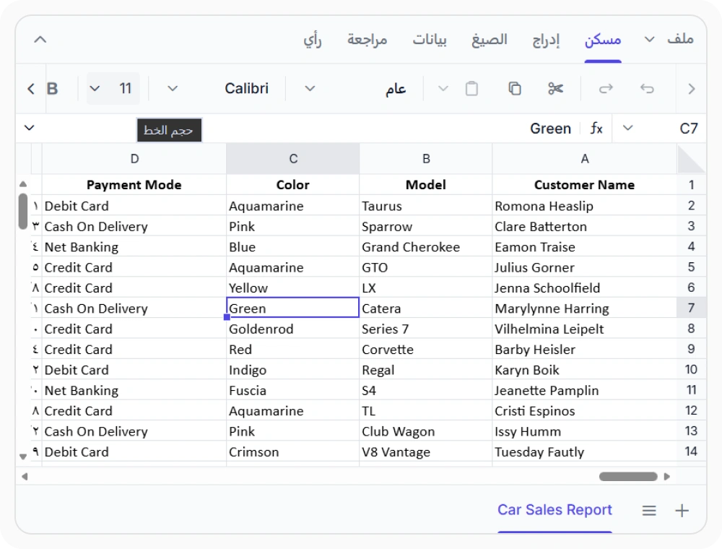Select the Net Banking cell in row 4

(x=134, y=246)
